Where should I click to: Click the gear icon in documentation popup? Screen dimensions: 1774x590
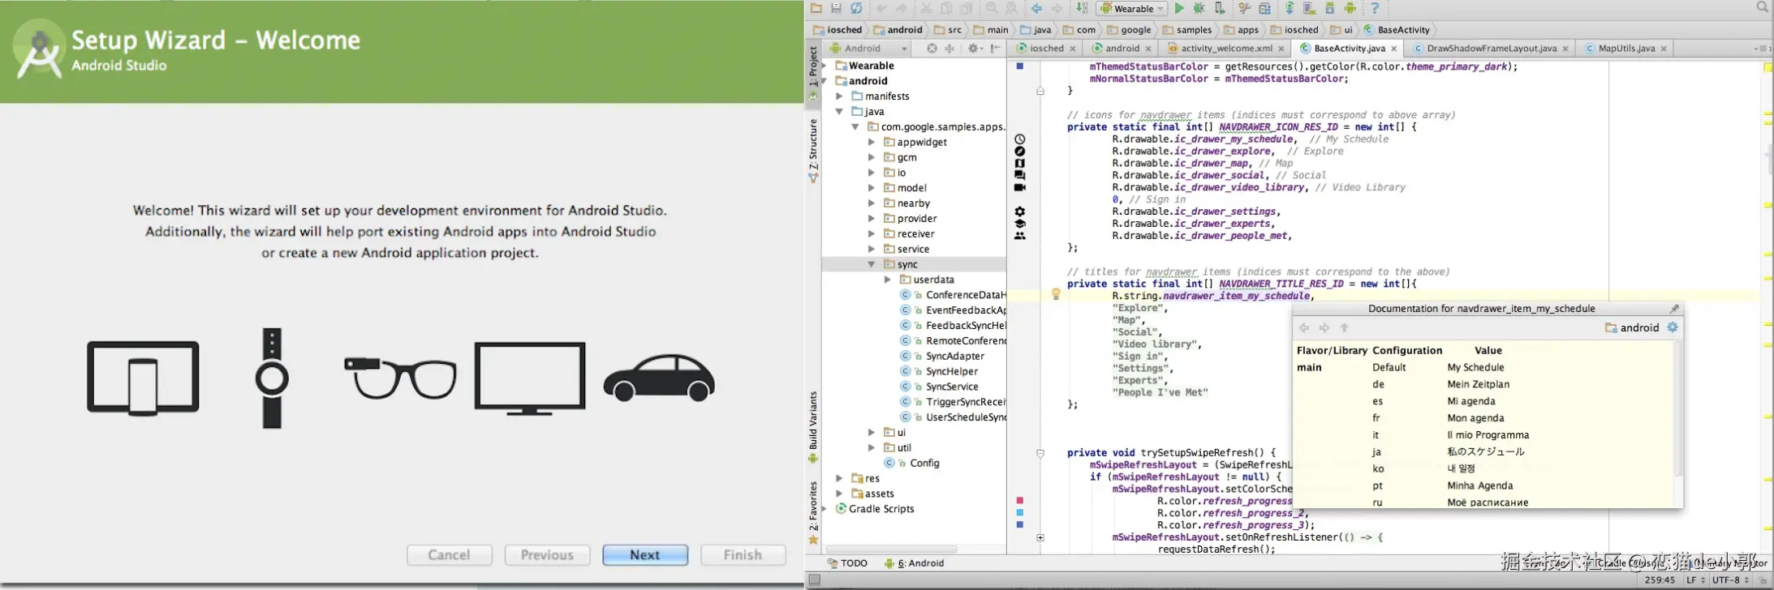tap(1673, 327)
